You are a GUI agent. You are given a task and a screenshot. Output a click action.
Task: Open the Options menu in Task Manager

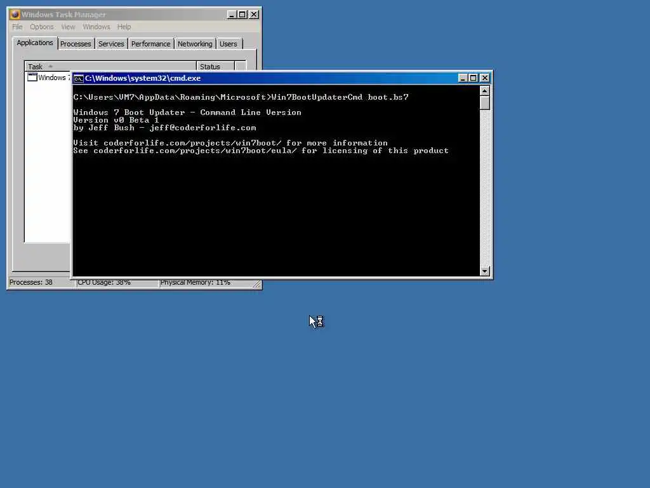tap(41, 27)
